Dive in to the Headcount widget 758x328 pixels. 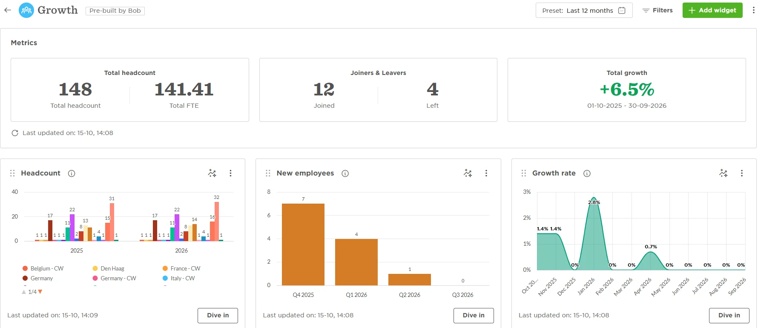tap(218, 315)
